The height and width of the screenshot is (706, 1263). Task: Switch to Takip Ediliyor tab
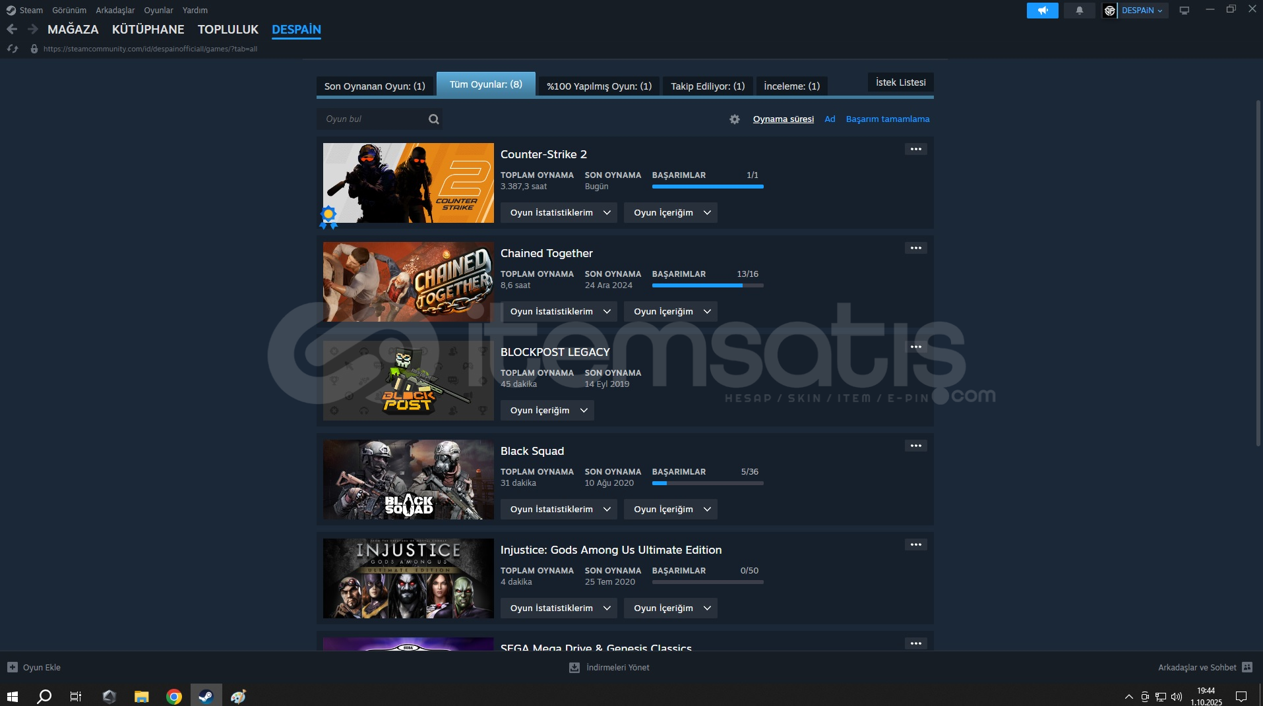(708, 86)
